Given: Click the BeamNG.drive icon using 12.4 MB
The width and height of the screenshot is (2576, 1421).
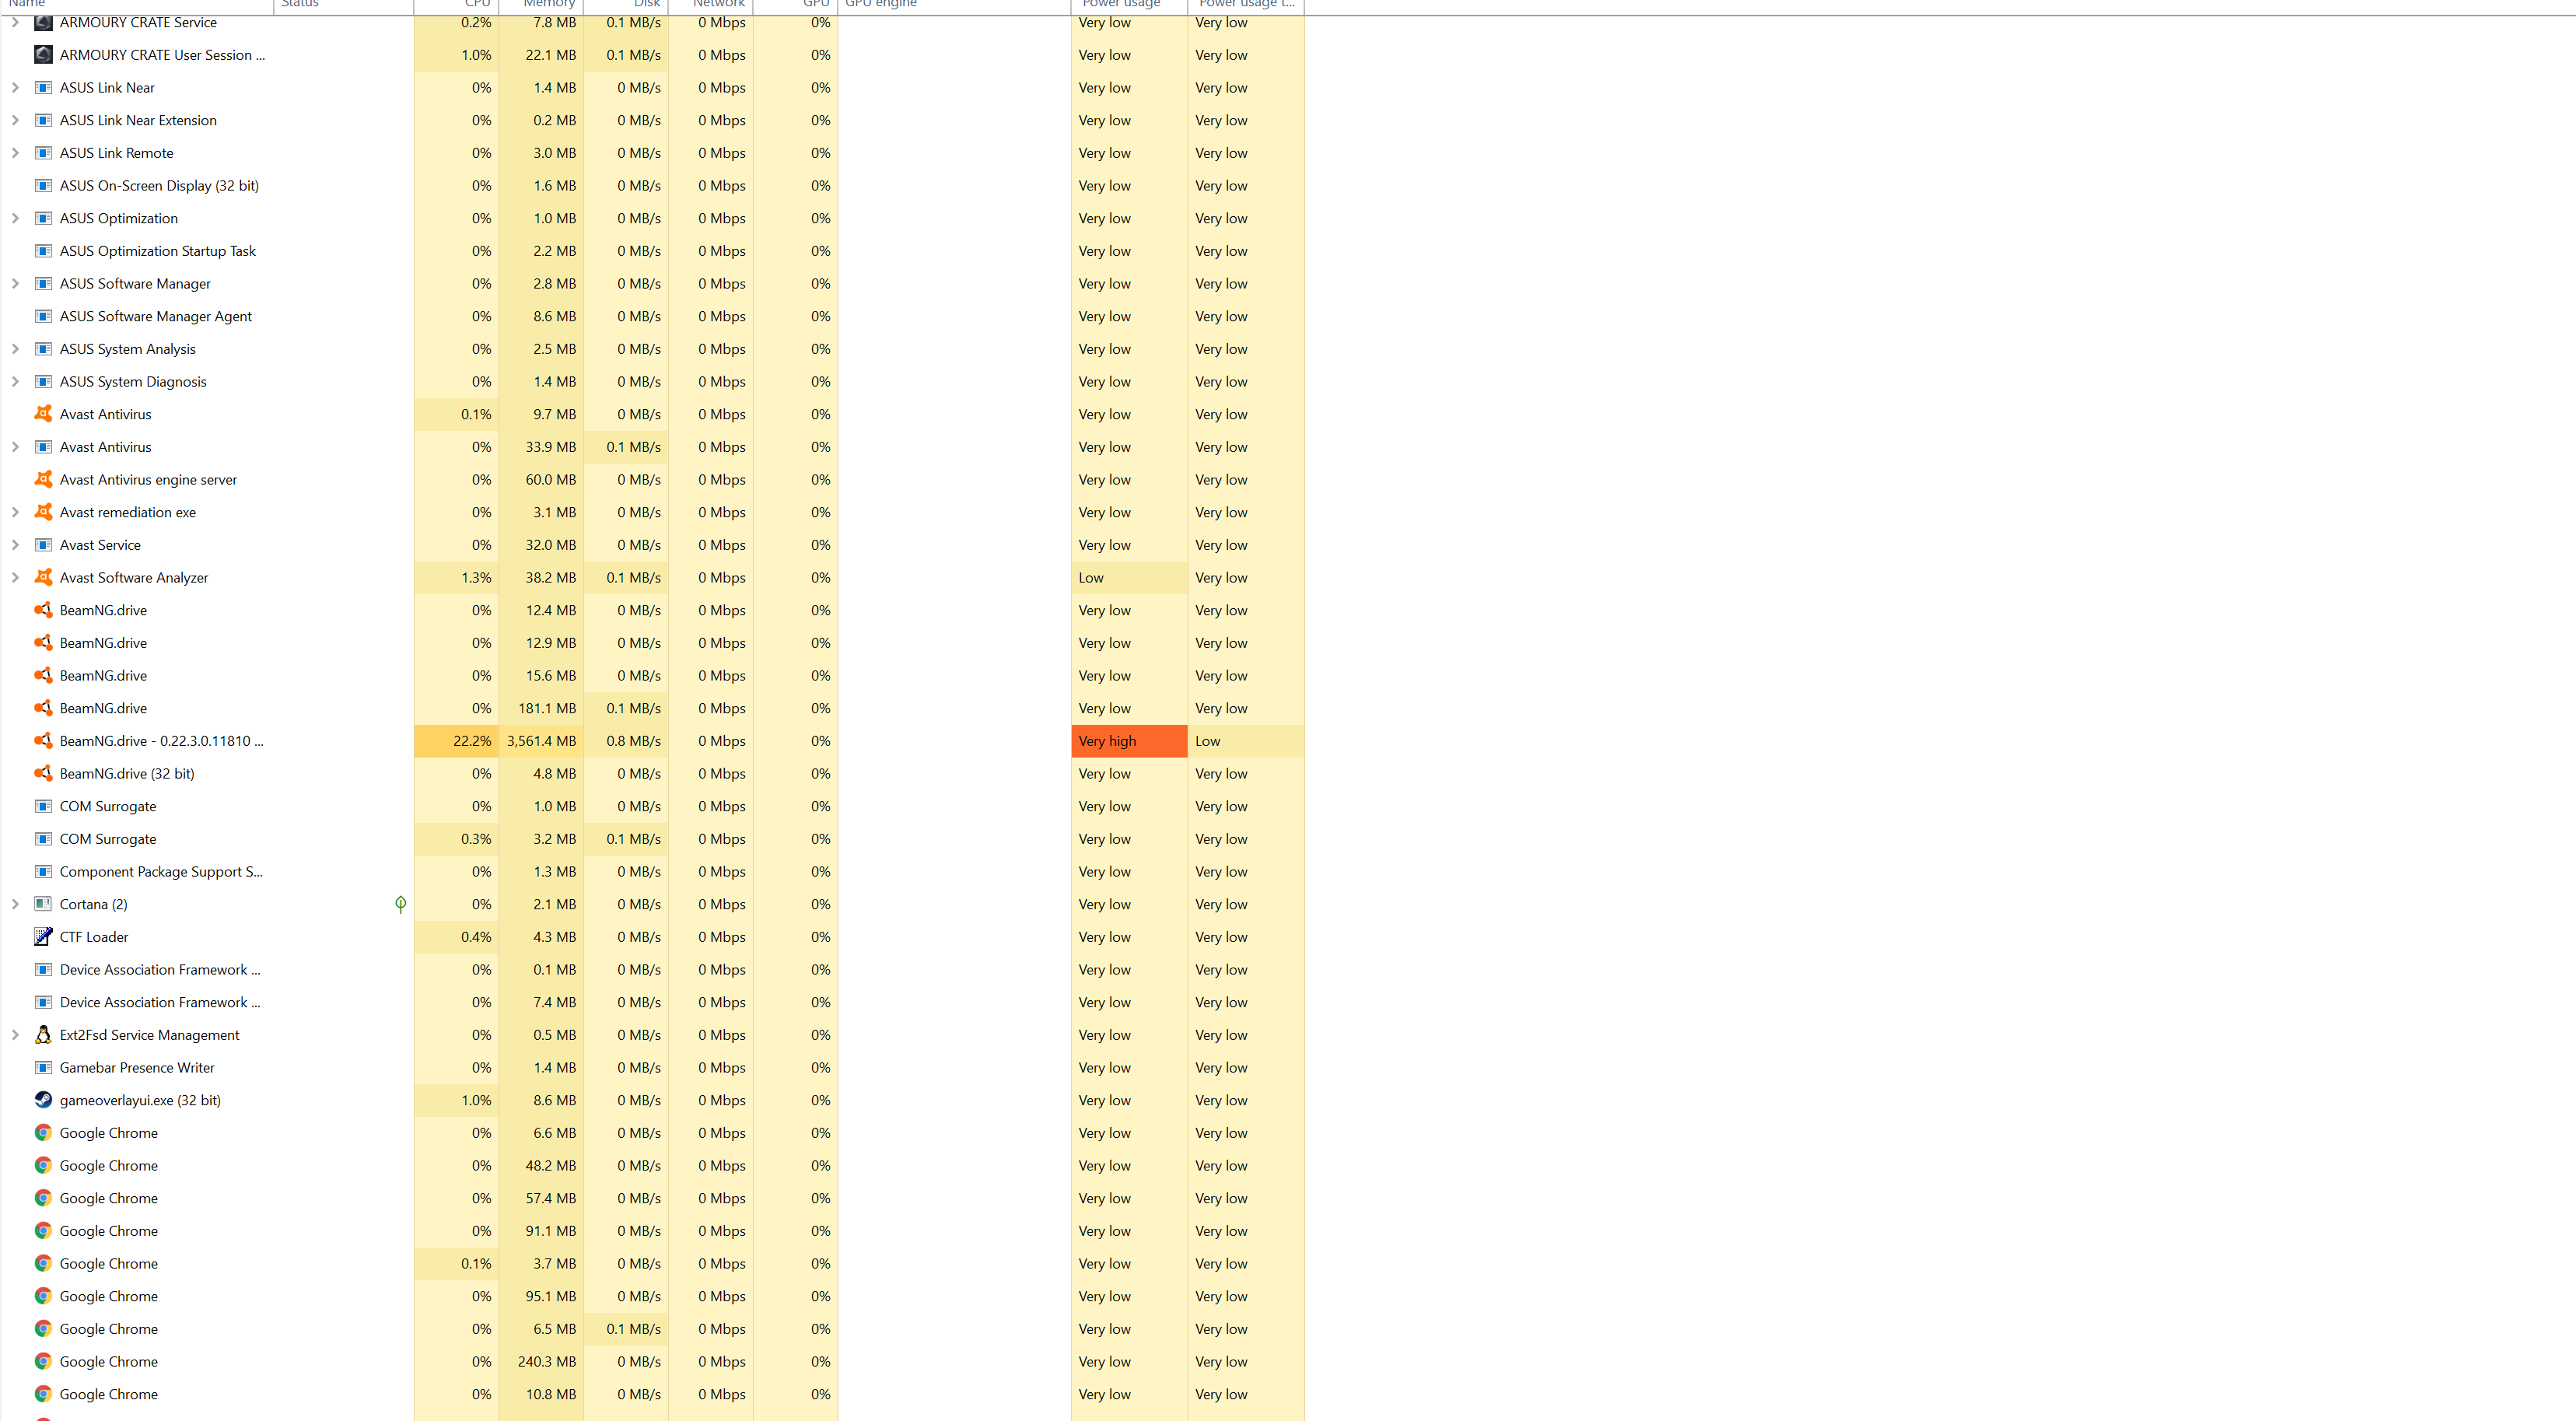Looking at the screenshot, I should tap(43, 610).
